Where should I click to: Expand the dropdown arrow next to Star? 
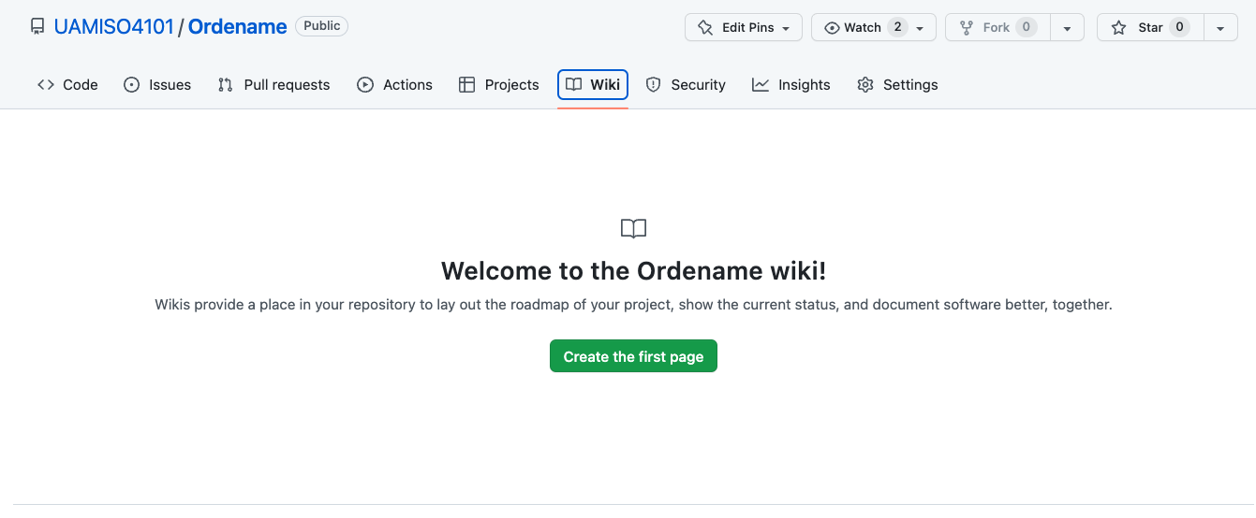[x=1220, y=28]
